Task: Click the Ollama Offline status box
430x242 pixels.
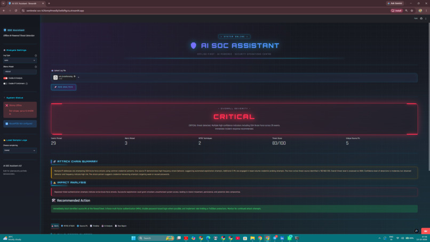Action: (20, 110)
